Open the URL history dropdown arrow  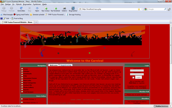coord(142,9)
